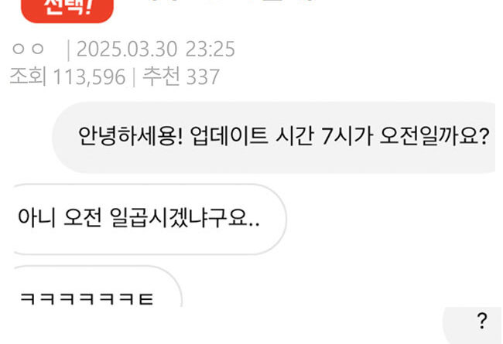Click the recommend count 337
The image size is (503, 344).
pyautogui.click(x=203, y=77)
